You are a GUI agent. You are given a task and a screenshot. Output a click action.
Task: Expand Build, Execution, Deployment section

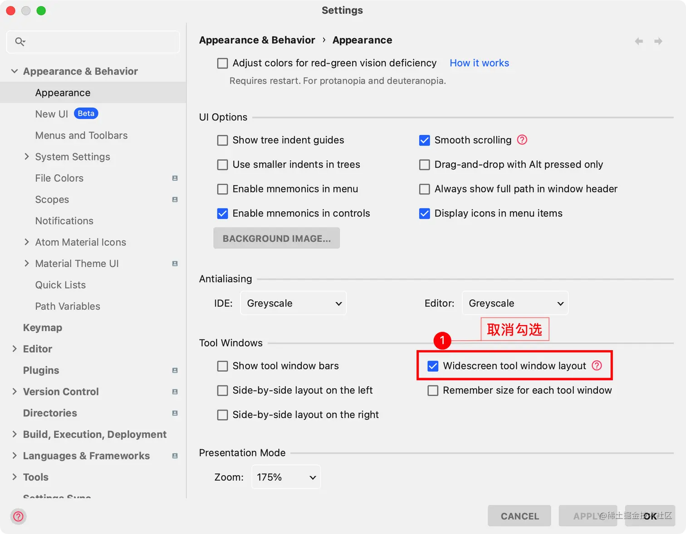[x=15, y=434]
